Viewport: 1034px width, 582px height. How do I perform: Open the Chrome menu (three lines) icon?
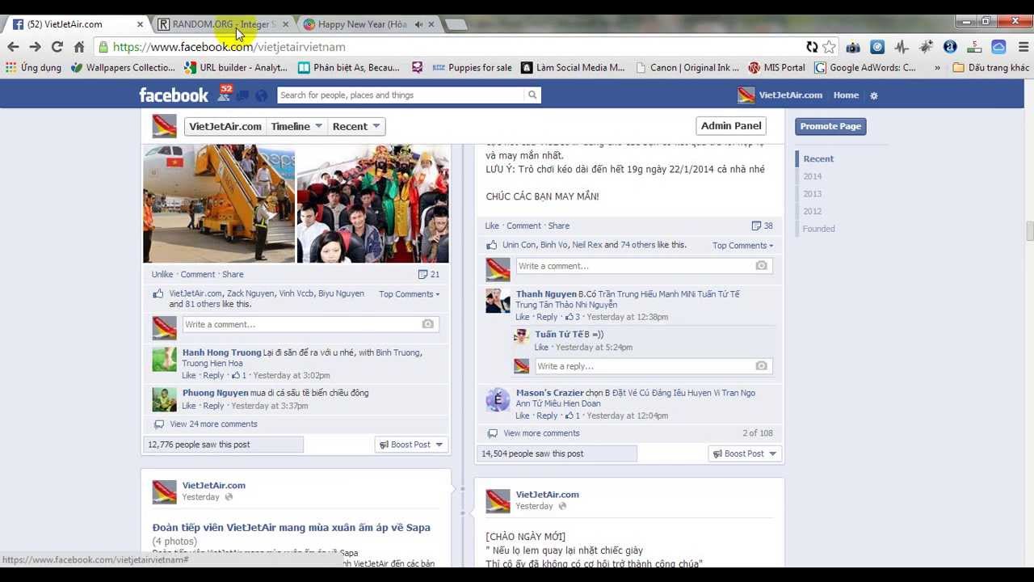click(1023, 47)
